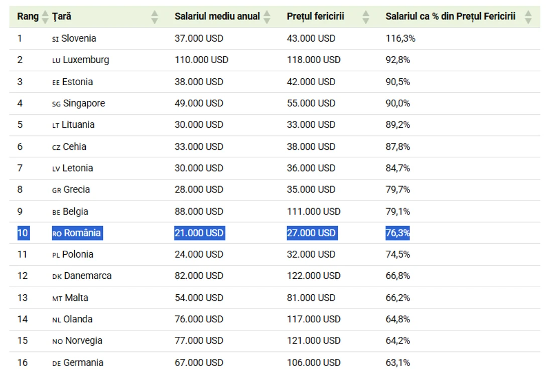Image resolution: width=547 pixels, height=376 pixels.
Task: Click the Singapore country entry
Action: pos(78,103)
